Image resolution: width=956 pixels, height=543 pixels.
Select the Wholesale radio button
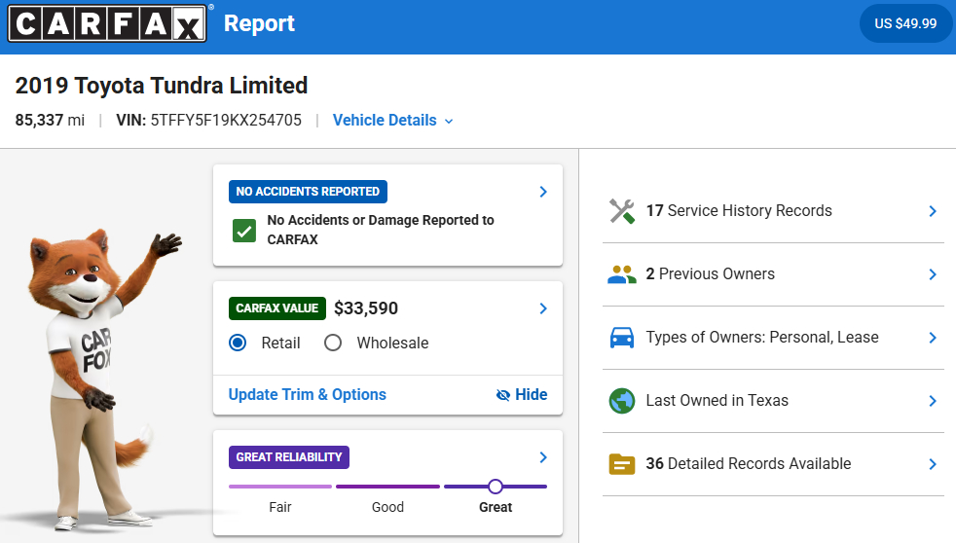[333, 344]
